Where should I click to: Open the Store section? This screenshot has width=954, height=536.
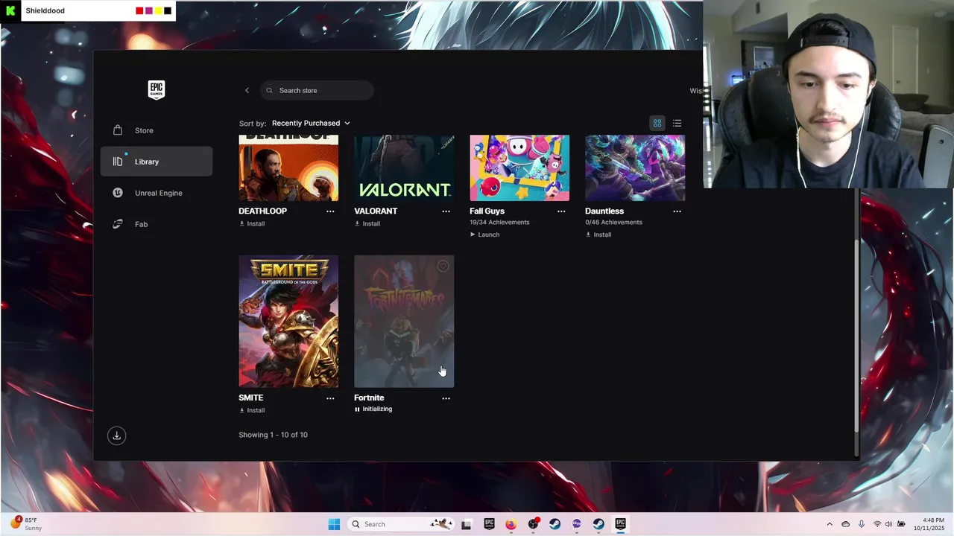point(157,130)
